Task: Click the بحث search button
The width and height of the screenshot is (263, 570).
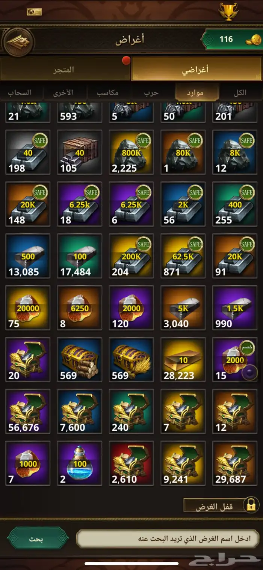Action: (38, 539)
